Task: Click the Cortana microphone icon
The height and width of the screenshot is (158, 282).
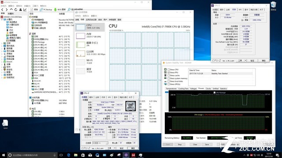Action: [55, 155]
